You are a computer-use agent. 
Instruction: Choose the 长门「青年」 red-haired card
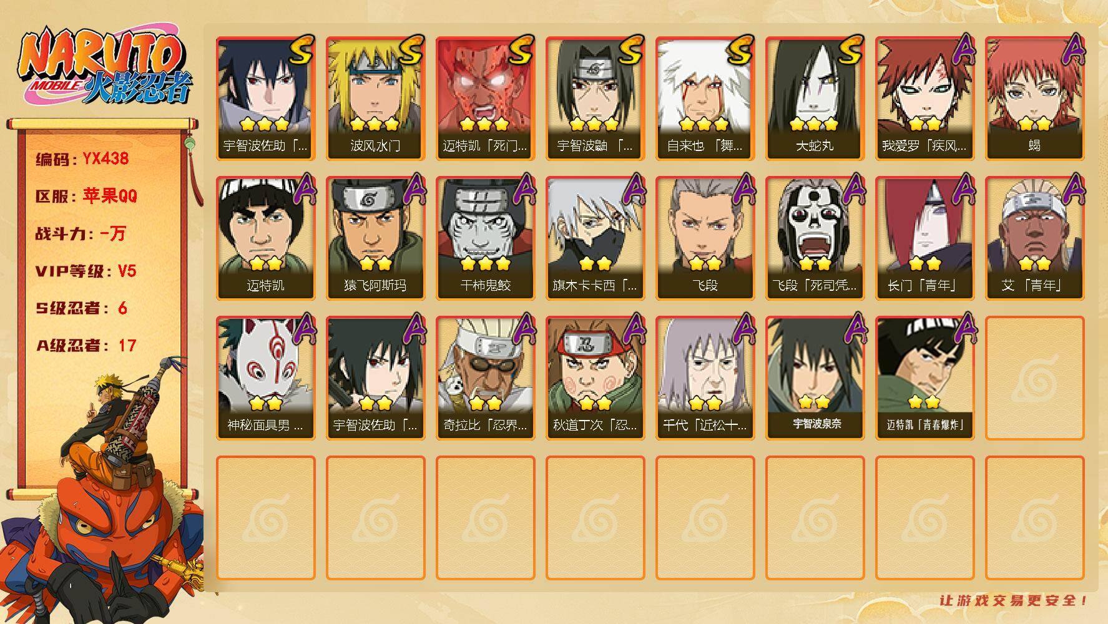(x=924, y=238)
